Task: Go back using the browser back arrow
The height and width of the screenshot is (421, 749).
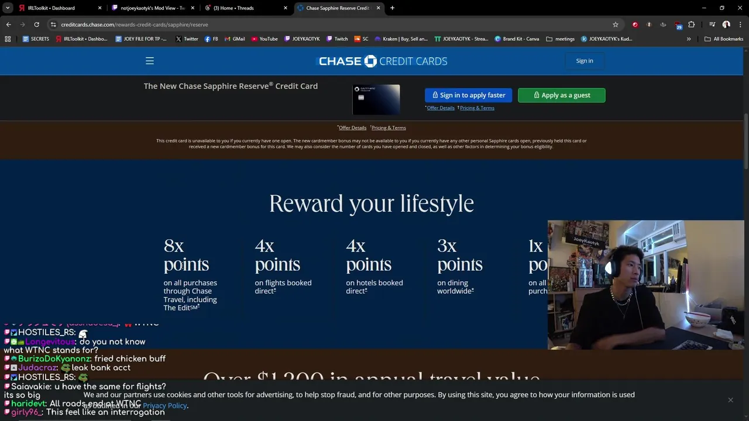Action: (8, 25)
